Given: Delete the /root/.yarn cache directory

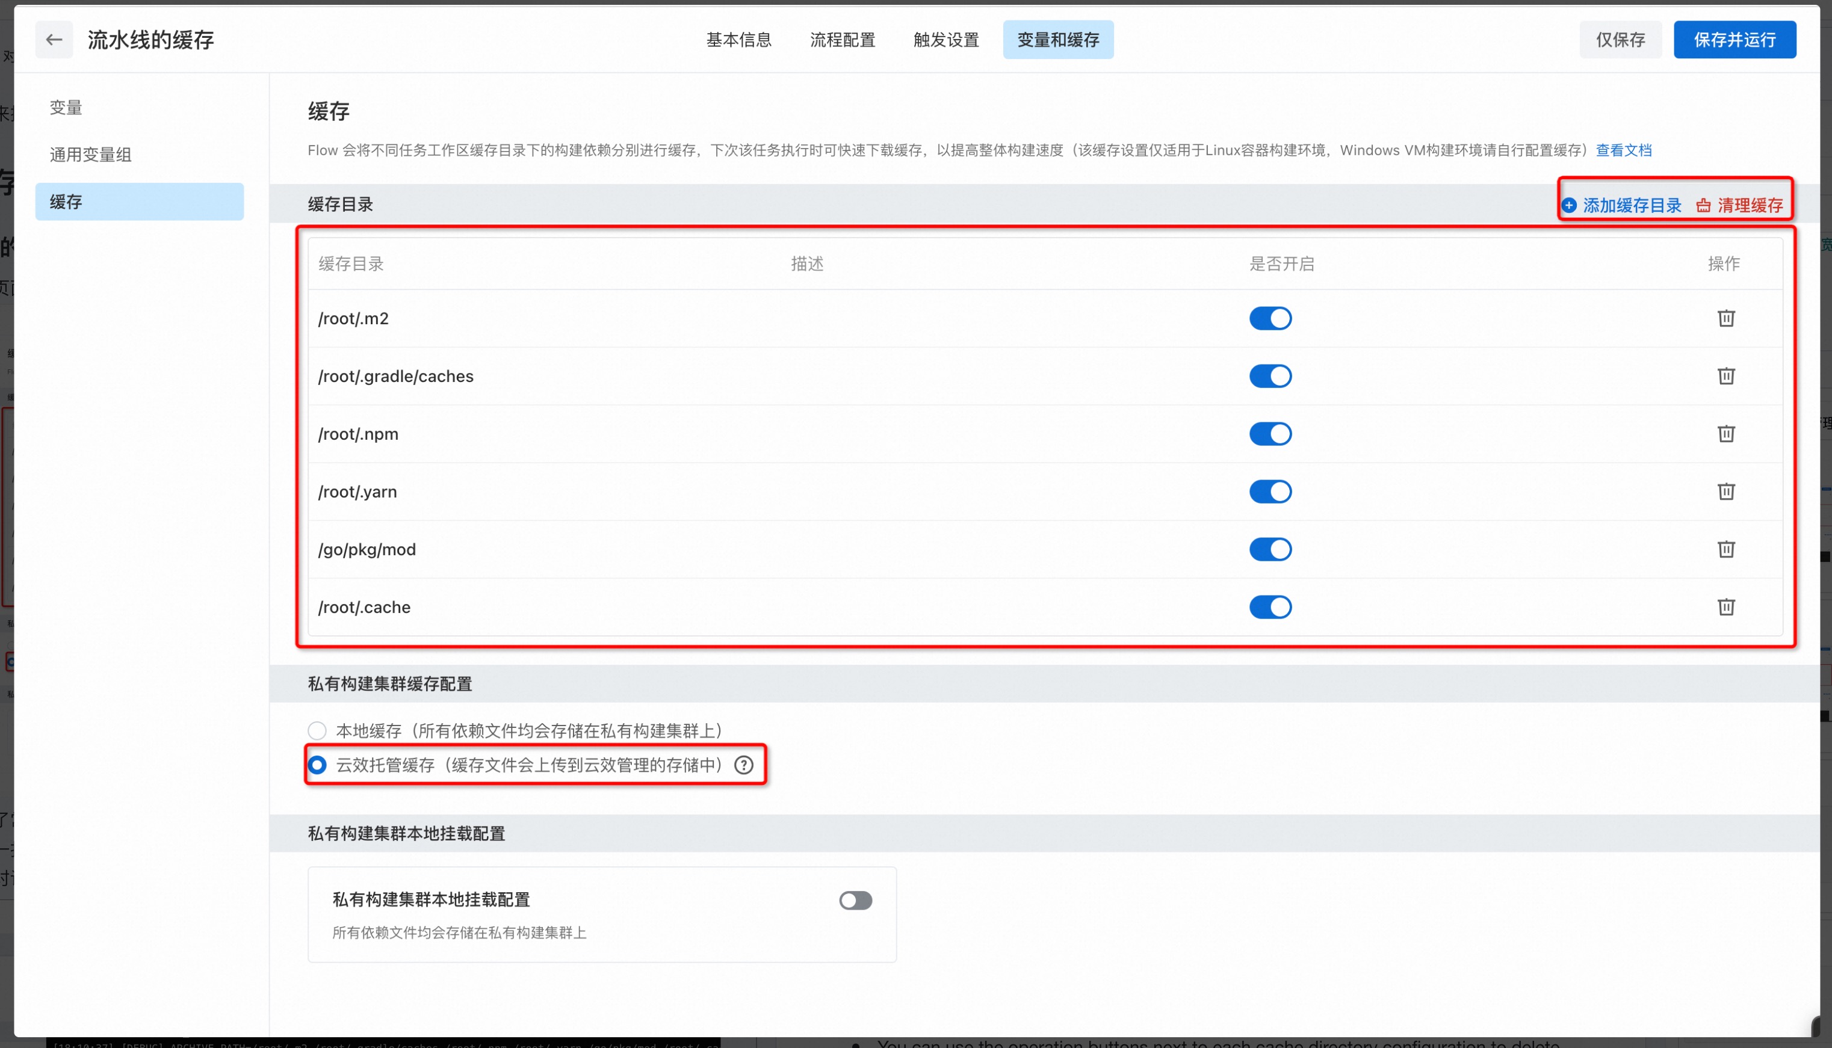Looking at the screenshot, I should coord(1725,492).
